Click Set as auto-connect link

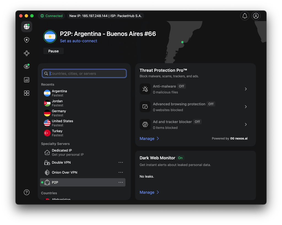(78, 41)
